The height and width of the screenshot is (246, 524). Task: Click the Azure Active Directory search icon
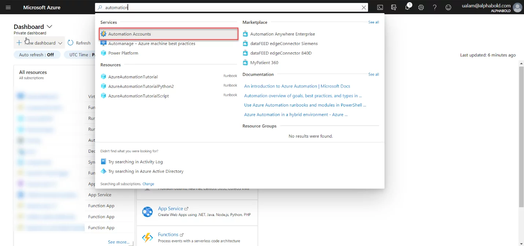click(x=104, y=171)
